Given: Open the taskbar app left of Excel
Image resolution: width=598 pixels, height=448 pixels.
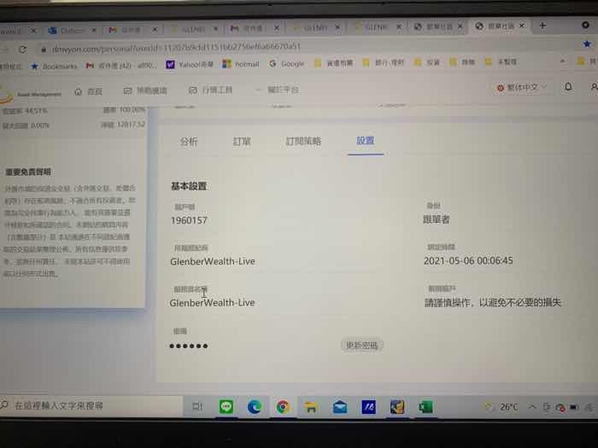Looking at the screenshot, I should pos(397,407).
